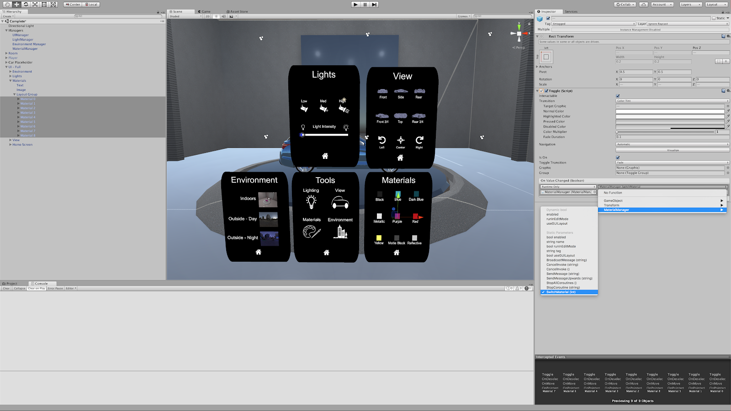This screenshot has height=411, width=731.
Task: Click the Visualize button
Action: pyautogui.click(x=672, y=150)
